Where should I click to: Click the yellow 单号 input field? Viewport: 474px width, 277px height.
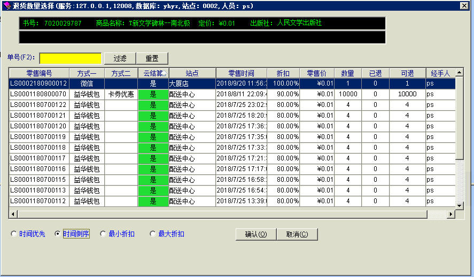click(70, 58)
